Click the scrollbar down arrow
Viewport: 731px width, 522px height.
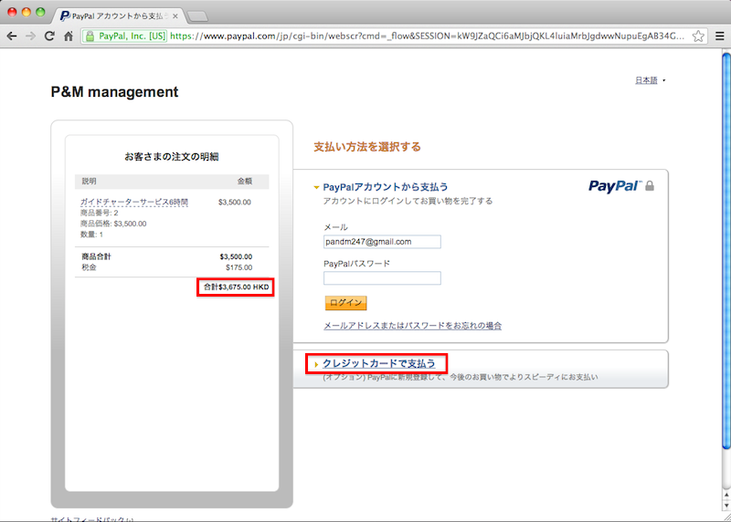coord(726,506)
